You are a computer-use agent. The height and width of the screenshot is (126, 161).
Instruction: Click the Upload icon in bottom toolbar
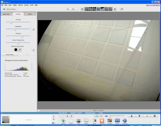tap(63, 120)
